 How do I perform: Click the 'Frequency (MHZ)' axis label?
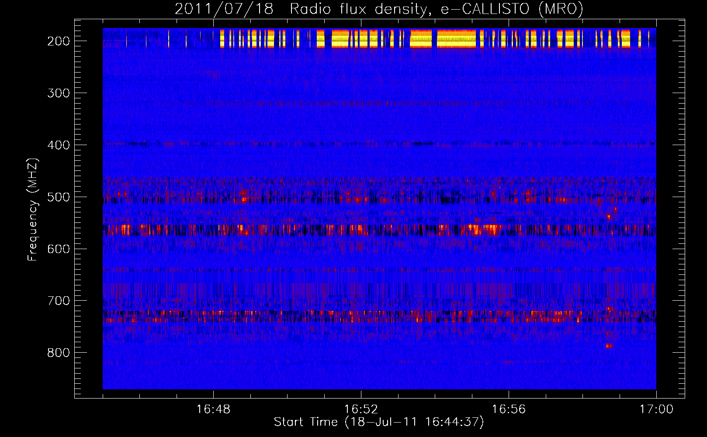coord(33,209)
